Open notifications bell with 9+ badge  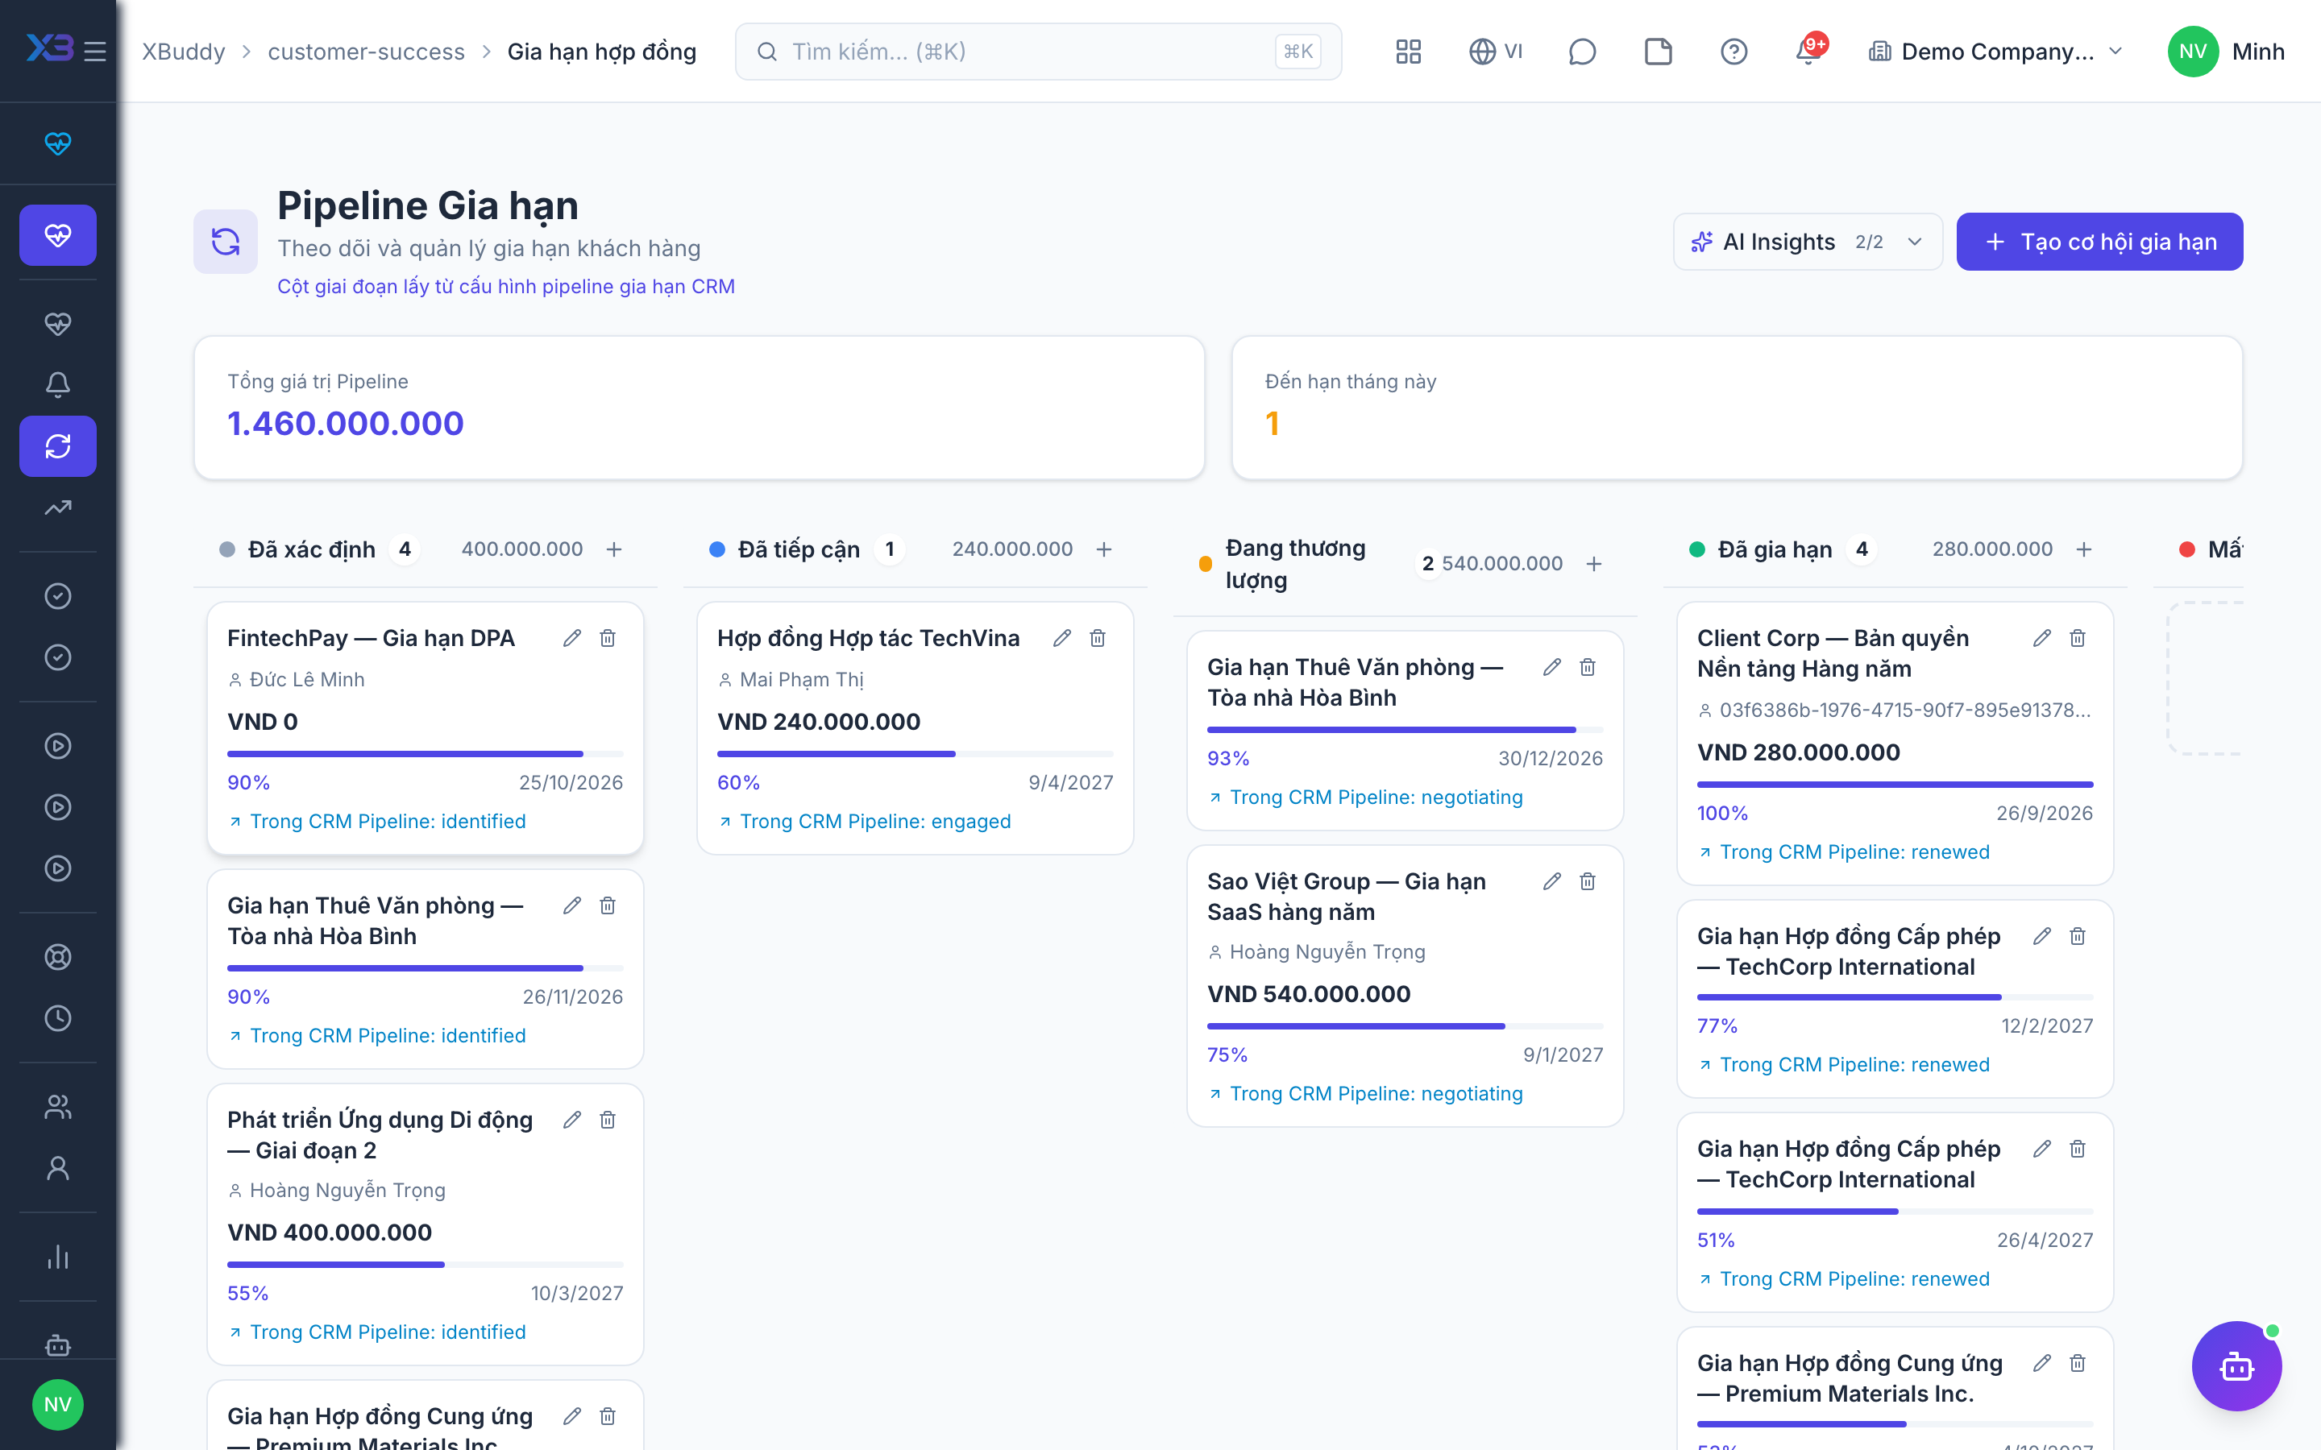click(x=1810, y=50)
